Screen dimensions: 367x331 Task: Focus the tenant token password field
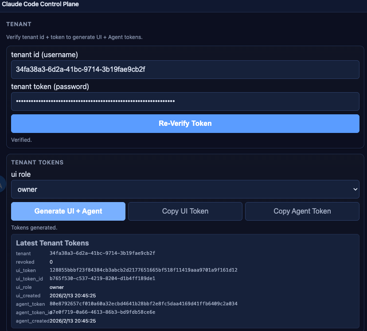pyautogui.click(x=185, y=101)
